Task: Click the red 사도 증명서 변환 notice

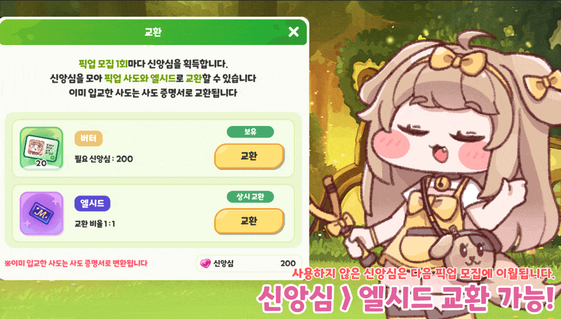Action: coord(76,263)
